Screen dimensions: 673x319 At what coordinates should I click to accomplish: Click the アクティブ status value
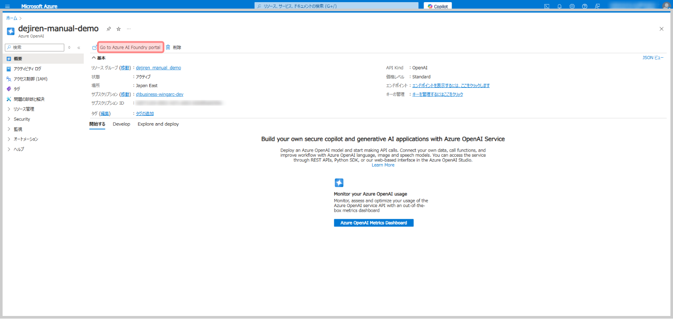[x=143, y=77]
